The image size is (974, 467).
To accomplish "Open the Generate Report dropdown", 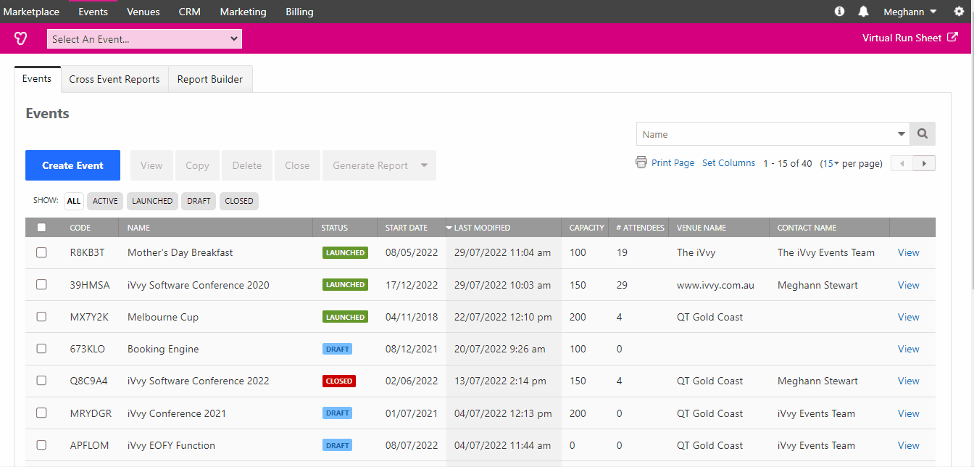I will 379,165.
